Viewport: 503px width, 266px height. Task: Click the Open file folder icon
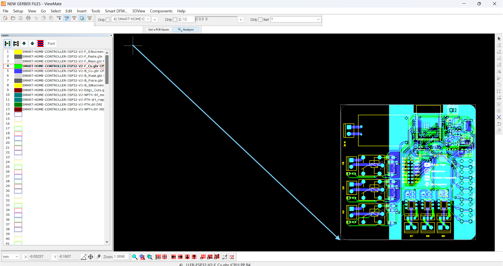click(x=13, y=18)
